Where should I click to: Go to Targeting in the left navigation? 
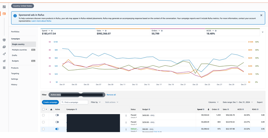pos(15,74)
